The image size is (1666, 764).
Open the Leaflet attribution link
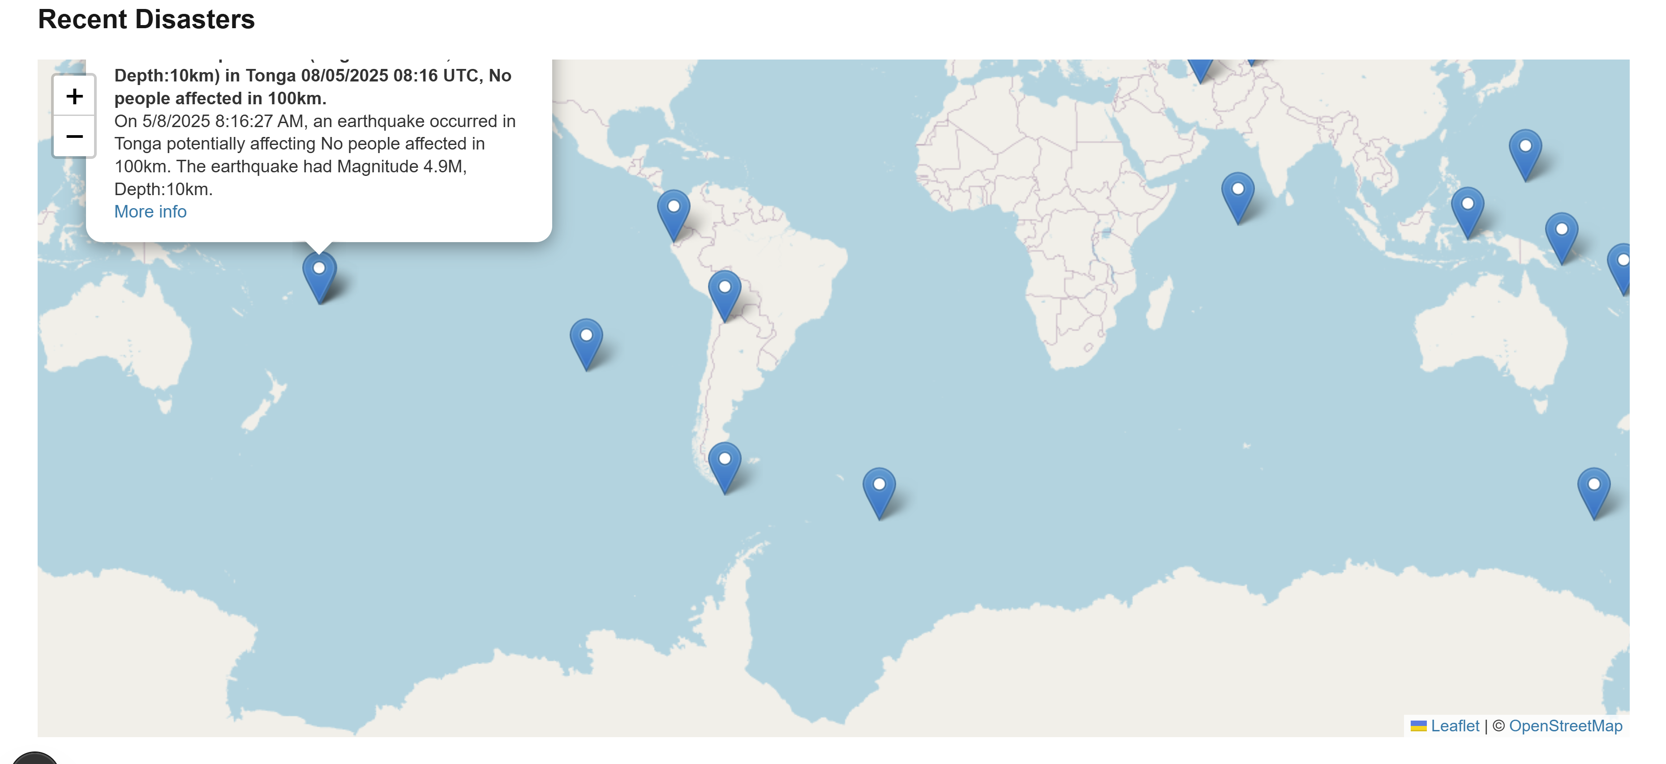click(x=1455, y=726)
